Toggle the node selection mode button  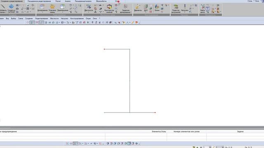32,23
